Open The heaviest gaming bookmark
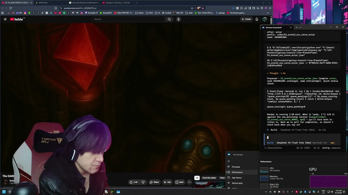This screenshot has height=195, width=348. pyautogui.click(x=236, y=13)
